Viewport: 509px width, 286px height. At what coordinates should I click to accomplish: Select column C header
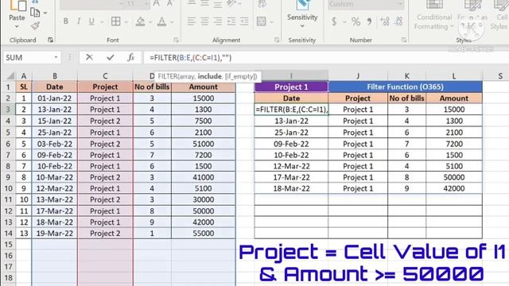(105, 76)
